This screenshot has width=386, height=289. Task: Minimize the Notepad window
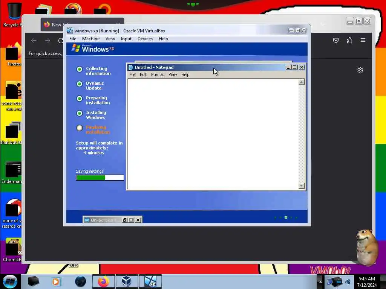click(x=288, y=67)
